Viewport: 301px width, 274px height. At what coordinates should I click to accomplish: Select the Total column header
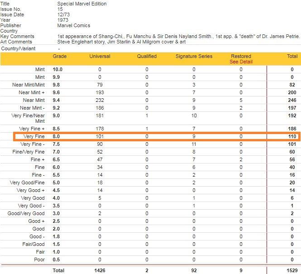click(x=292, y=56)
